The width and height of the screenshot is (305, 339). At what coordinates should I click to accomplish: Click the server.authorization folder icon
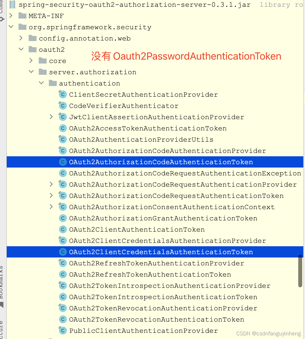pyautogui.click(x=43, y=72)
